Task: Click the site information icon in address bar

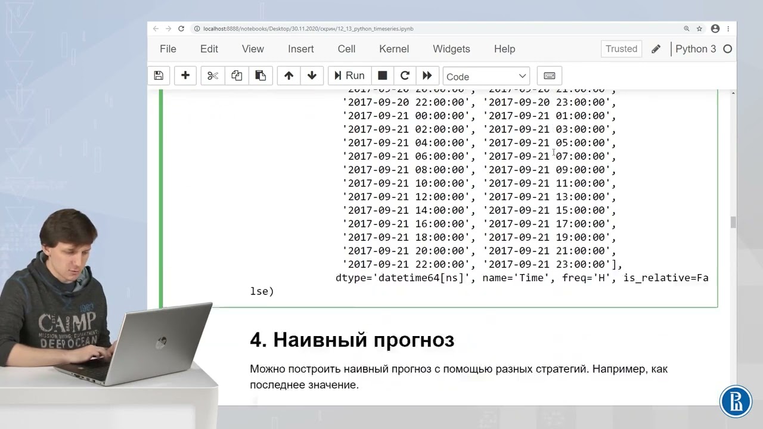Action: [197, 29]
